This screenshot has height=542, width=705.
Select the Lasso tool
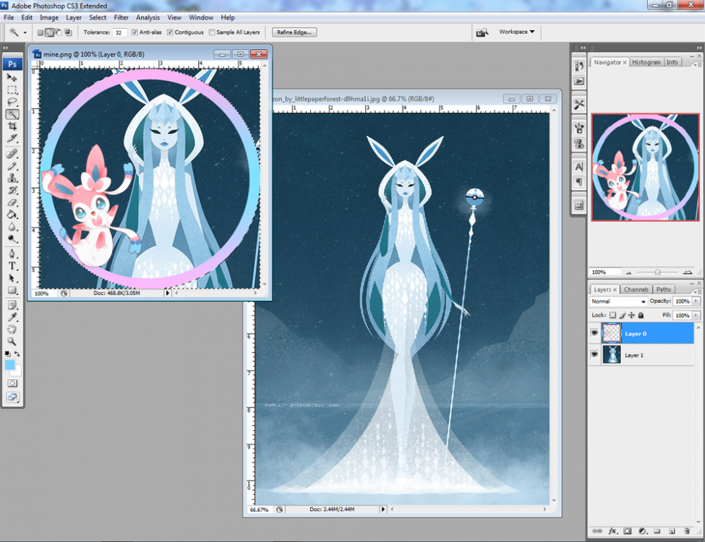tap(12, 102)
